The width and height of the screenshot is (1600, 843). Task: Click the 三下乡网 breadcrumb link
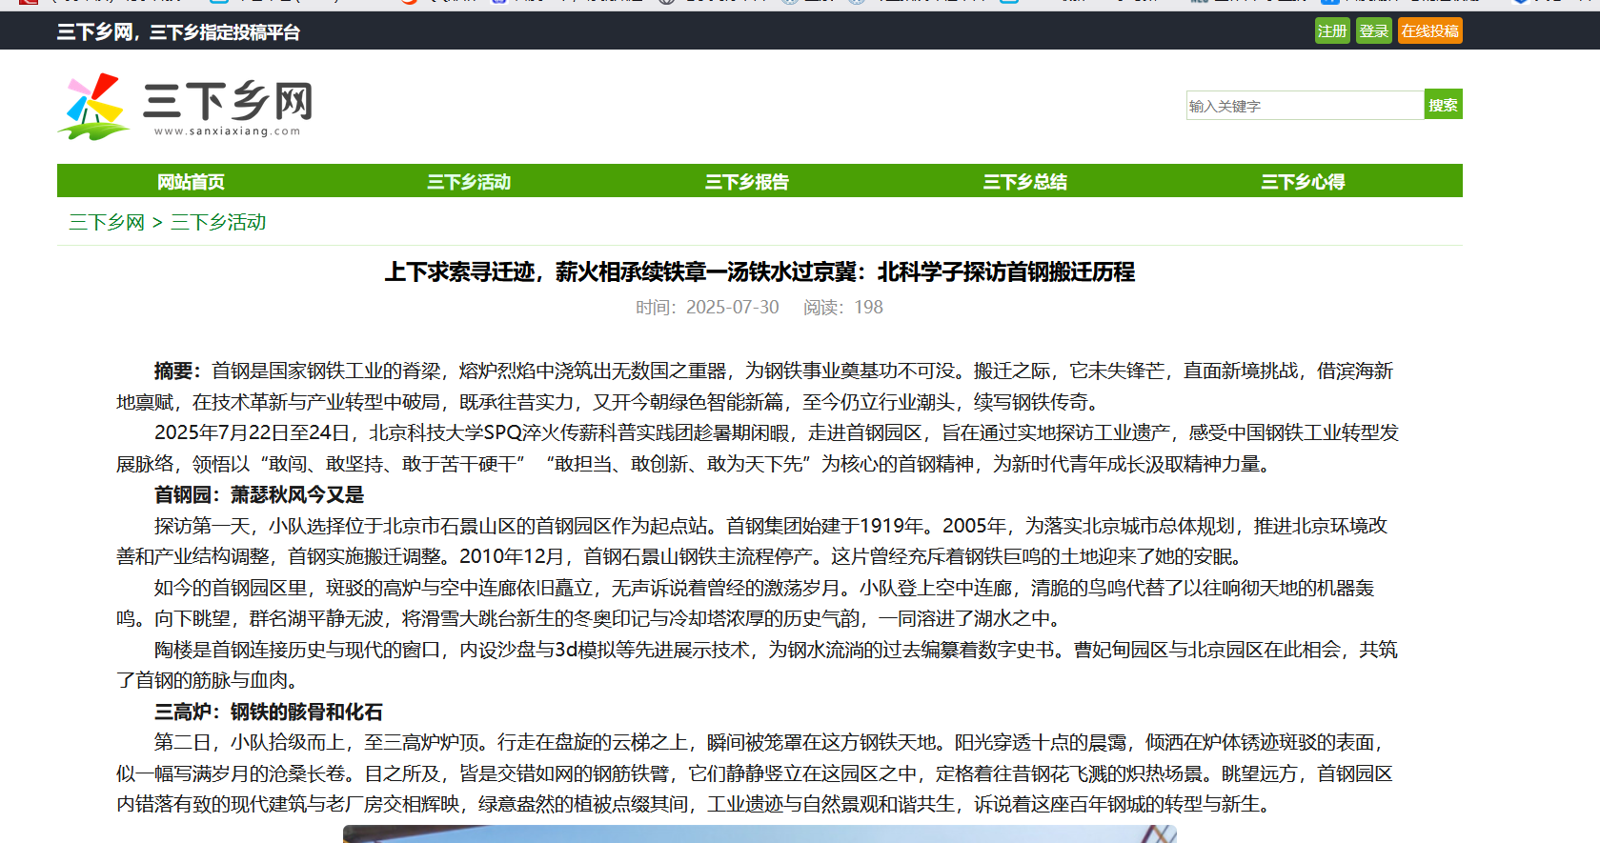click(107, 222)
